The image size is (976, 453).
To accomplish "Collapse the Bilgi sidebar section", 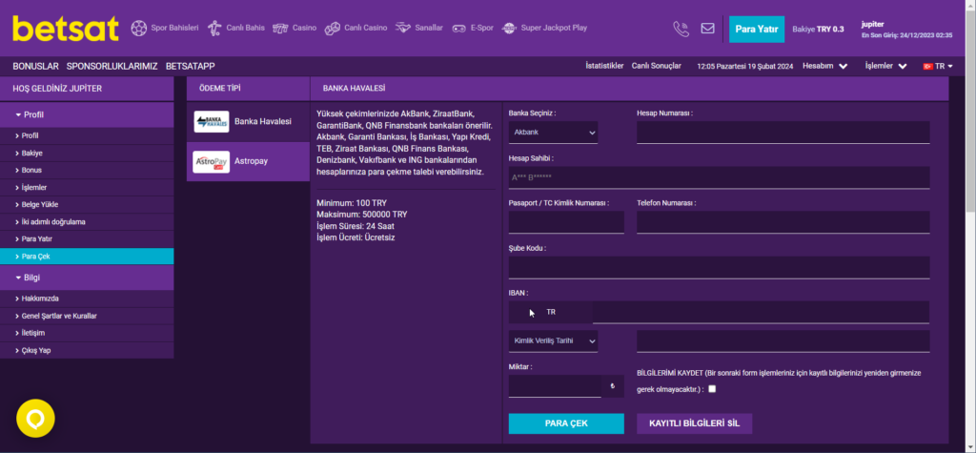I will point(87,278).
